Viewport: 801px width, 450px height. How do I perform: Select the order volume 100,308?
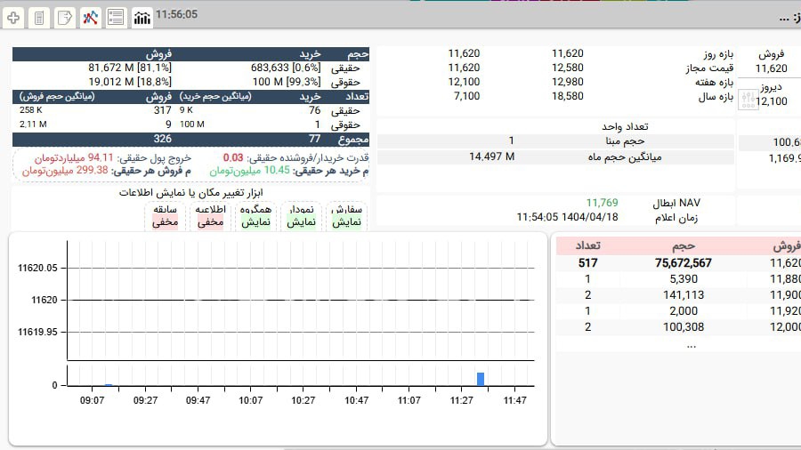pos(684,327)
